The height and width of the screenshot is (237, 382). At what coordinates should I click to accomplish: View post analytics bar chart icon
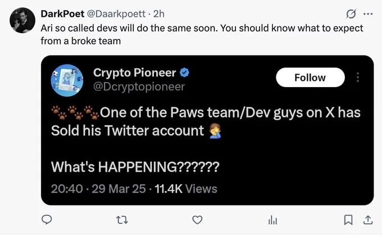pyautogui.click(x=272, y=220)
